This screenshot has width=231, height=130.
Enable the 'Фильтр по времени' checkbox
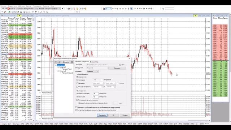pos(77,87)
